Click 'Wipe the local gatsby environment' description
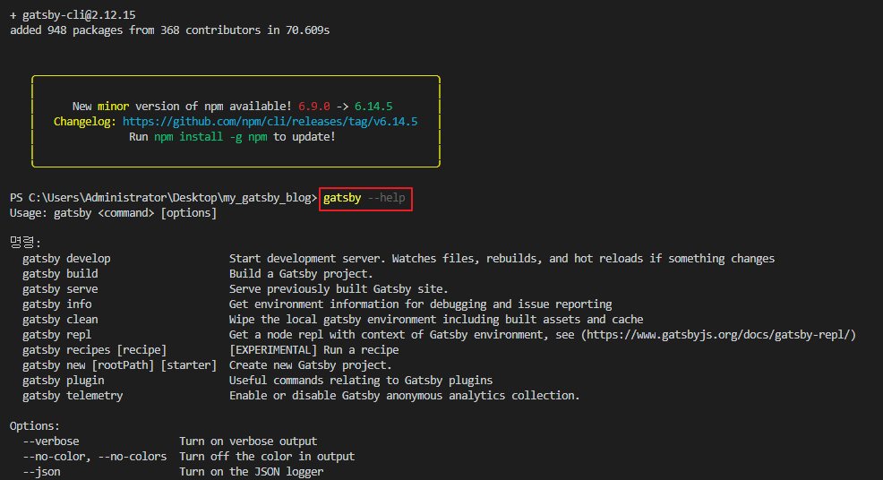This screenshot has width=883, height=480. (436, 320)
